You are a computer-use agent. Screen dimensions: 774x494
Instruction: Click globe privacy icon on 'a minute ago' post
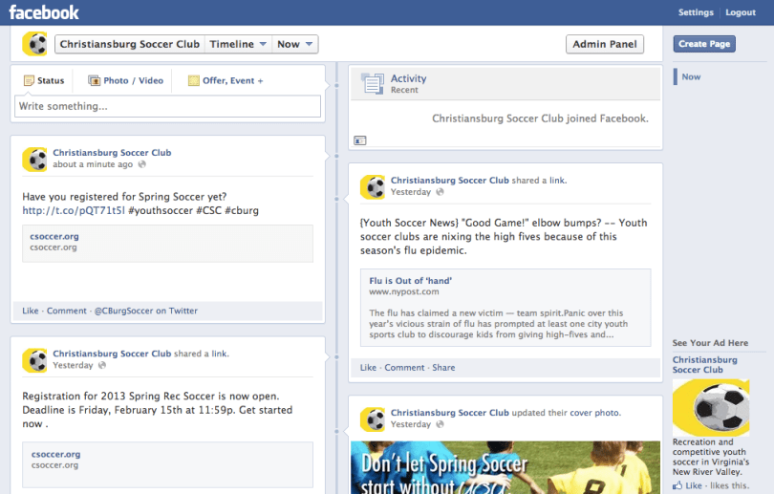142,164
